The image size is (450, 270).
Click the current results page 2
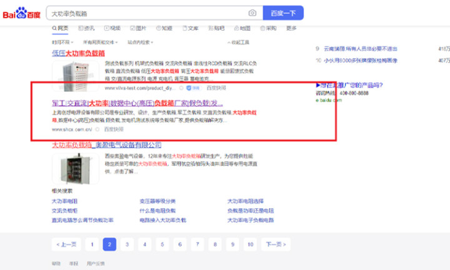[x=109, y=244]
